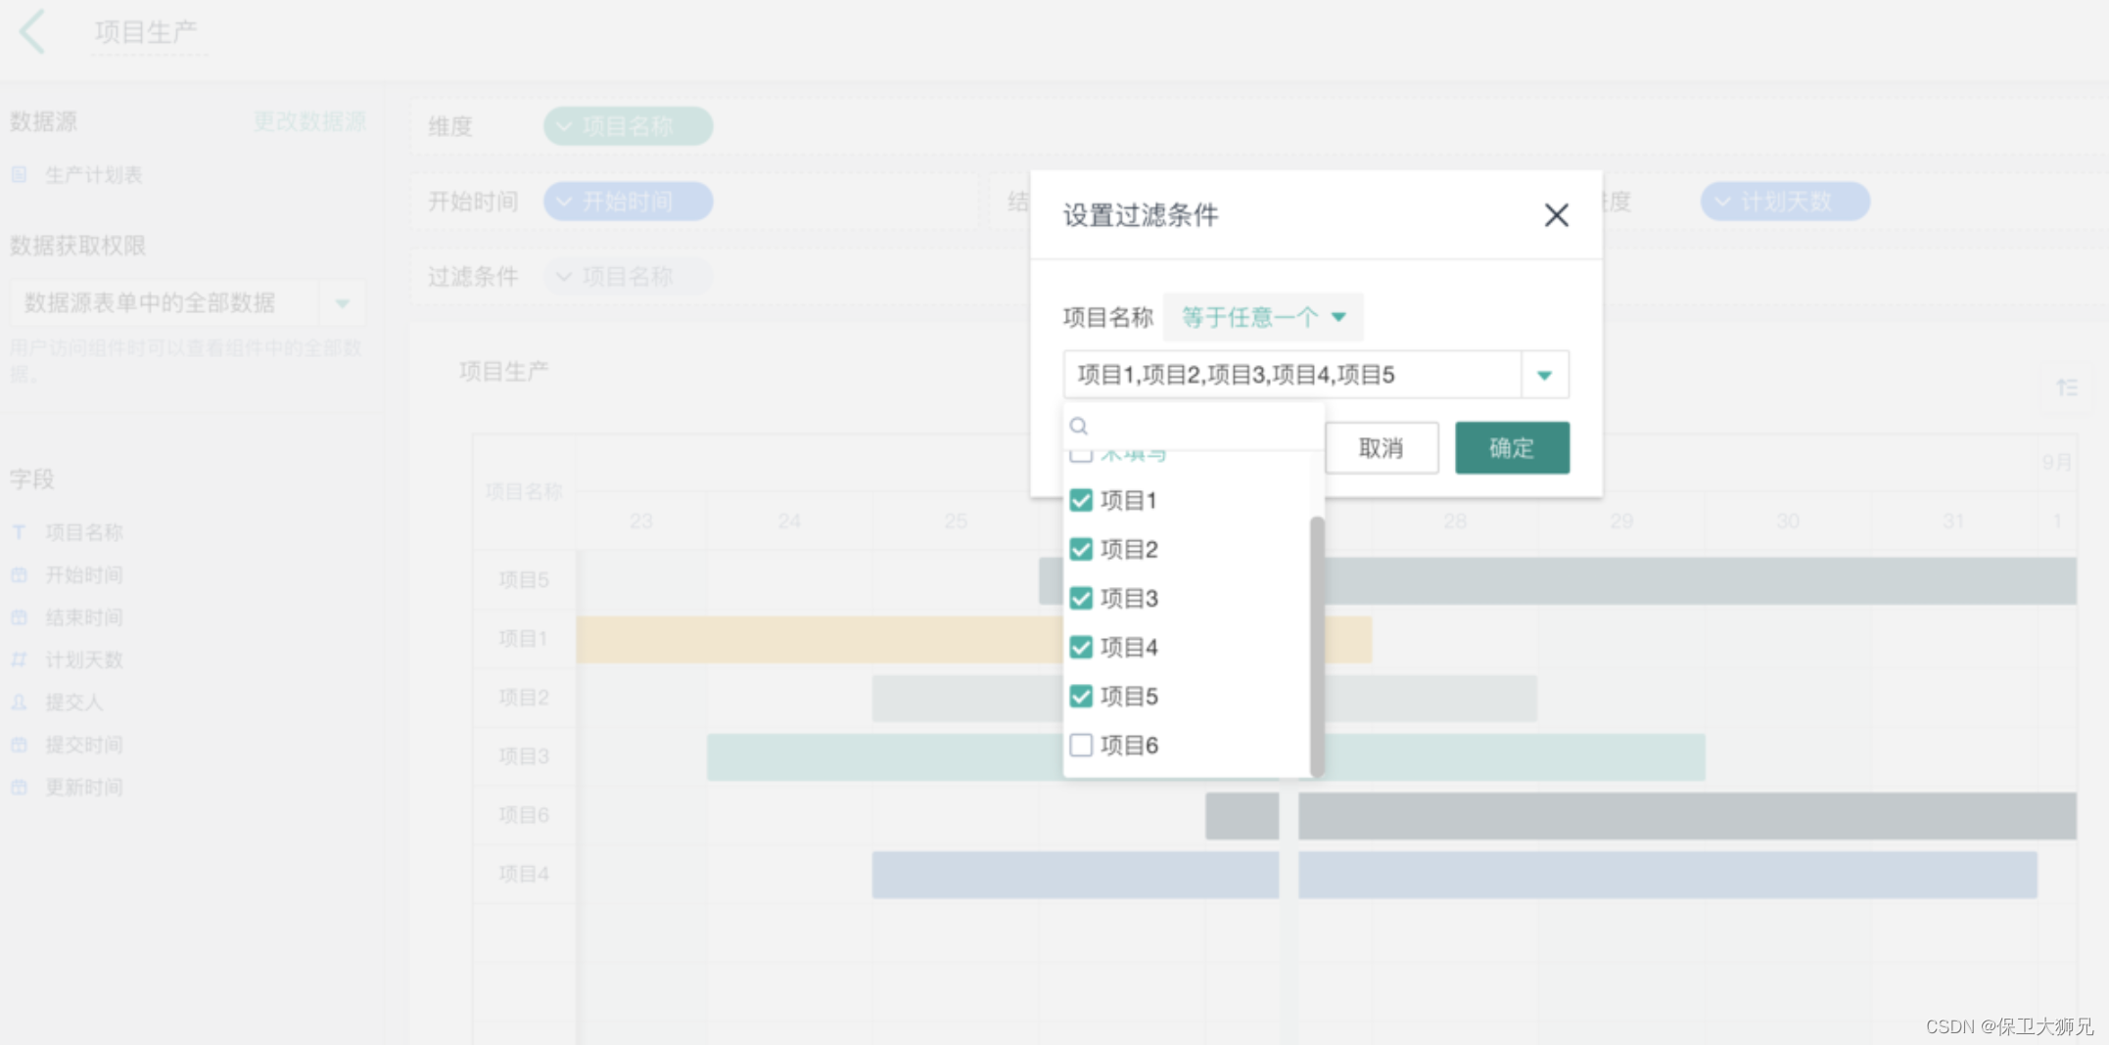
Task: Click the calendar icon beside 提交时间 field
Action: point(20,745)
